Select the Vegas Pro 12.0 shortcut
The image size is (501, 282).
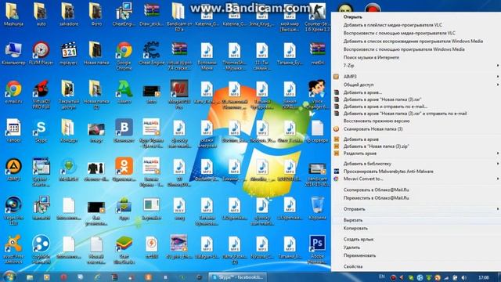[x=13, y=211]
